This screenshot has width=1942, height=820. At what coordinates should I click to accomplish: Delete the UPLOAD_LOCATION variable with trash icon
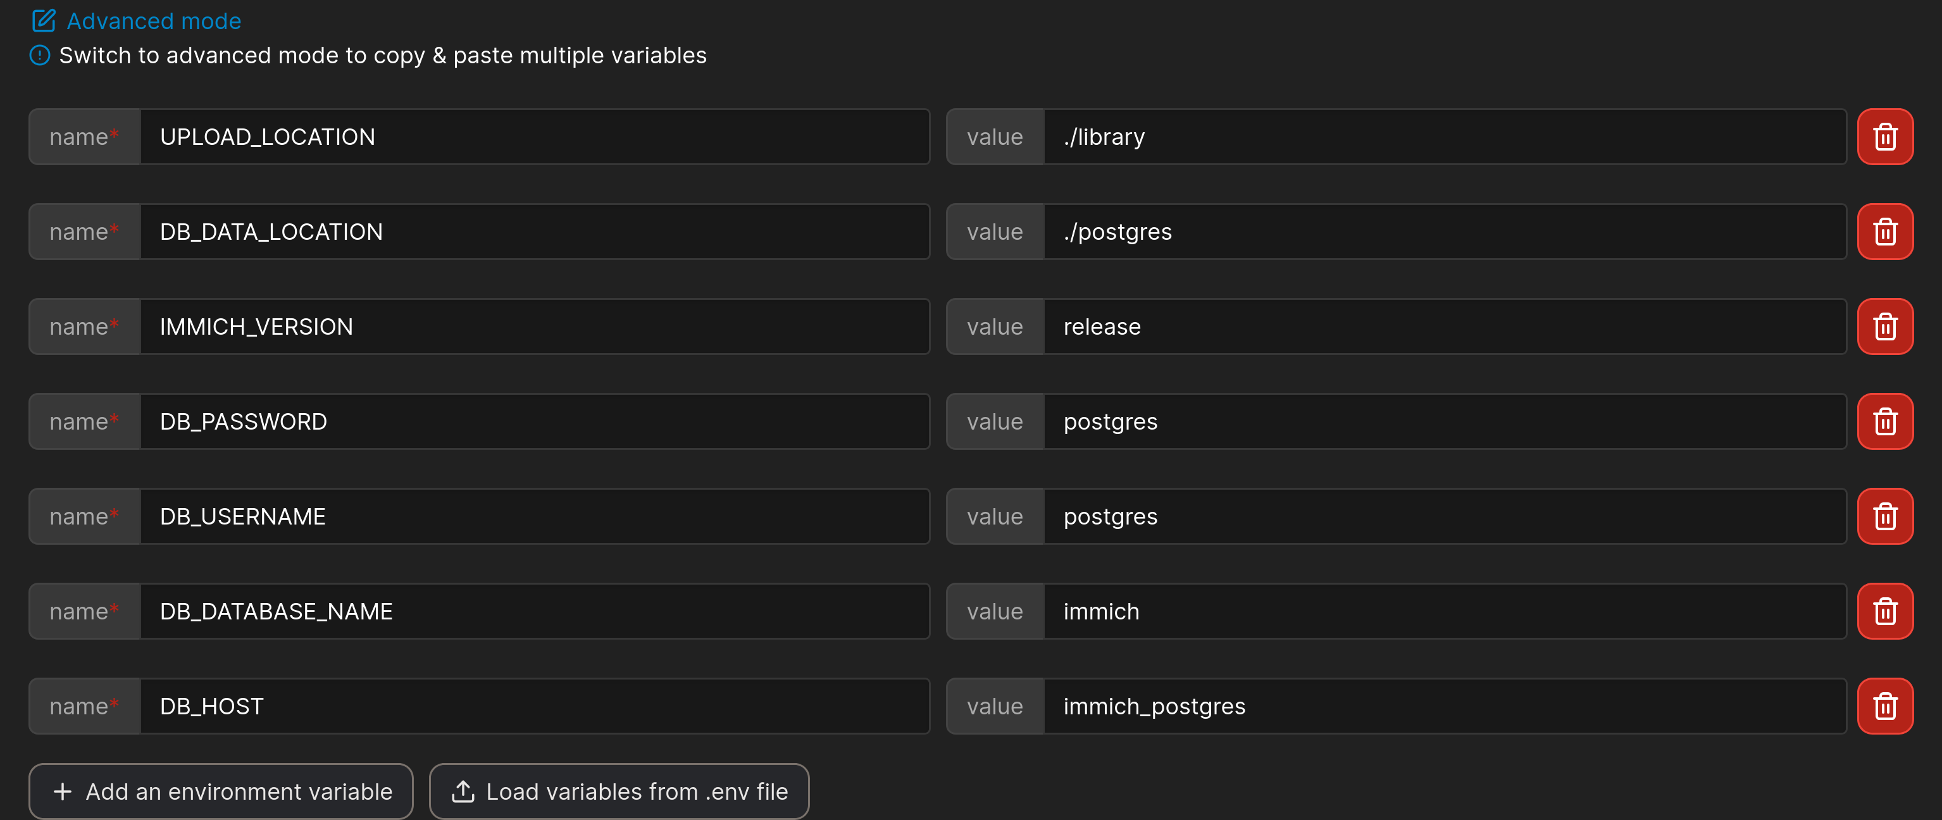[x=1884, y=137]
